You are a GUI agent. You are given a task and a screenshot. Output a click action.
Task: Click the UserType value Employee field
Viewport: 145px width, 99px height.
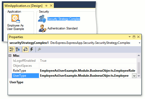pos(86,76)
